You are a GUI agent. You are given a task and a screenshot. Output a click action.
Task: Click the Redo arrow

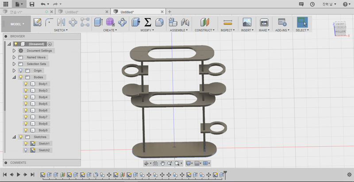[x=55, y=4]
